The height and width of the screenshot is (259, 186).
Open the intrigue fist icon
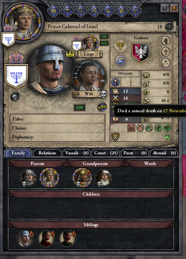click(121, 11)
